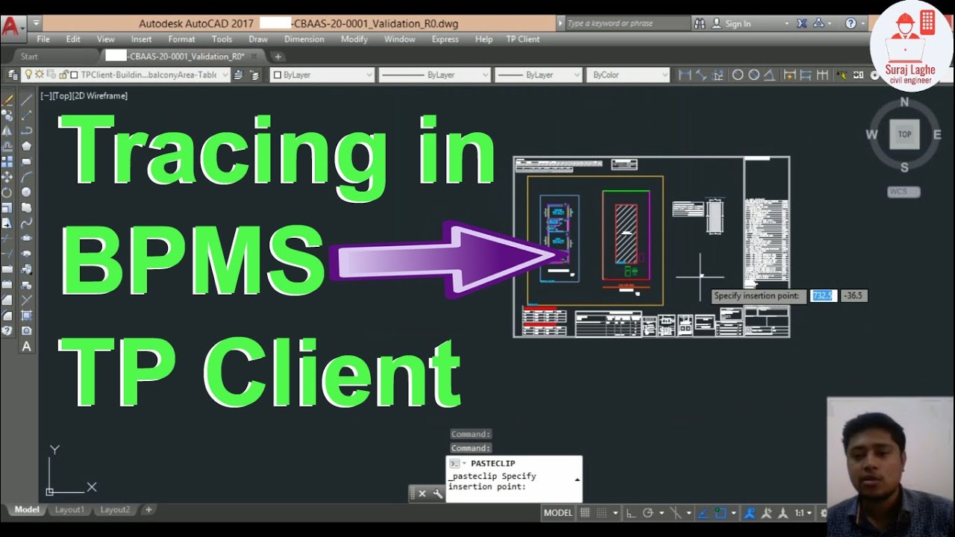The width and height of the screenshot is (955, 537).
Task: Select the Copy modify tool
Action: coord(7,115)
